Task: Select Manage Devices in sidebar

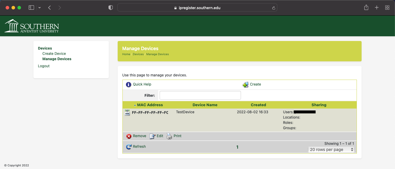Action: pyautogui.click(x=57, y=59)
